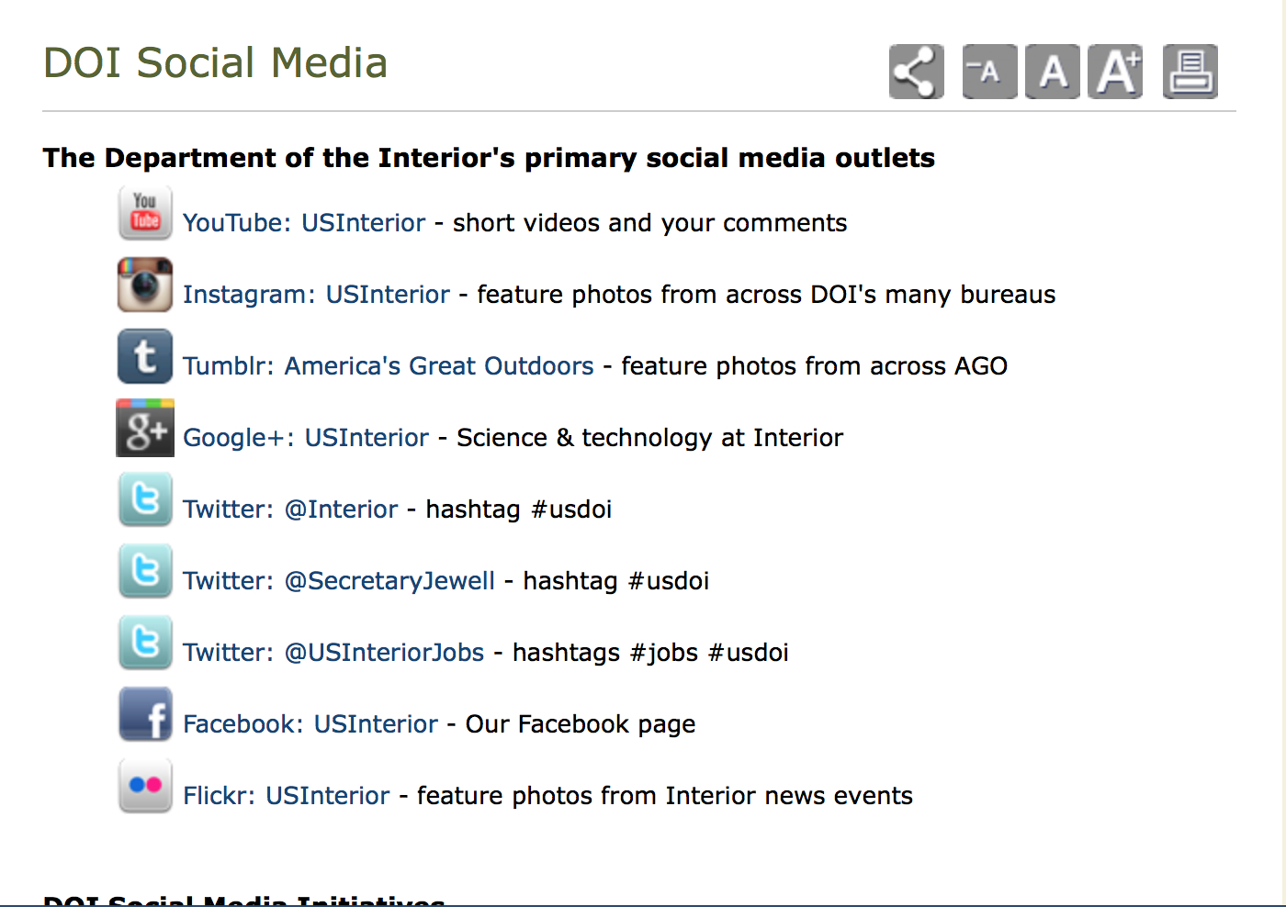Viewport: 1286px width, 907px height.
Task: Click the Google+ icon
Action: [145, 428]
